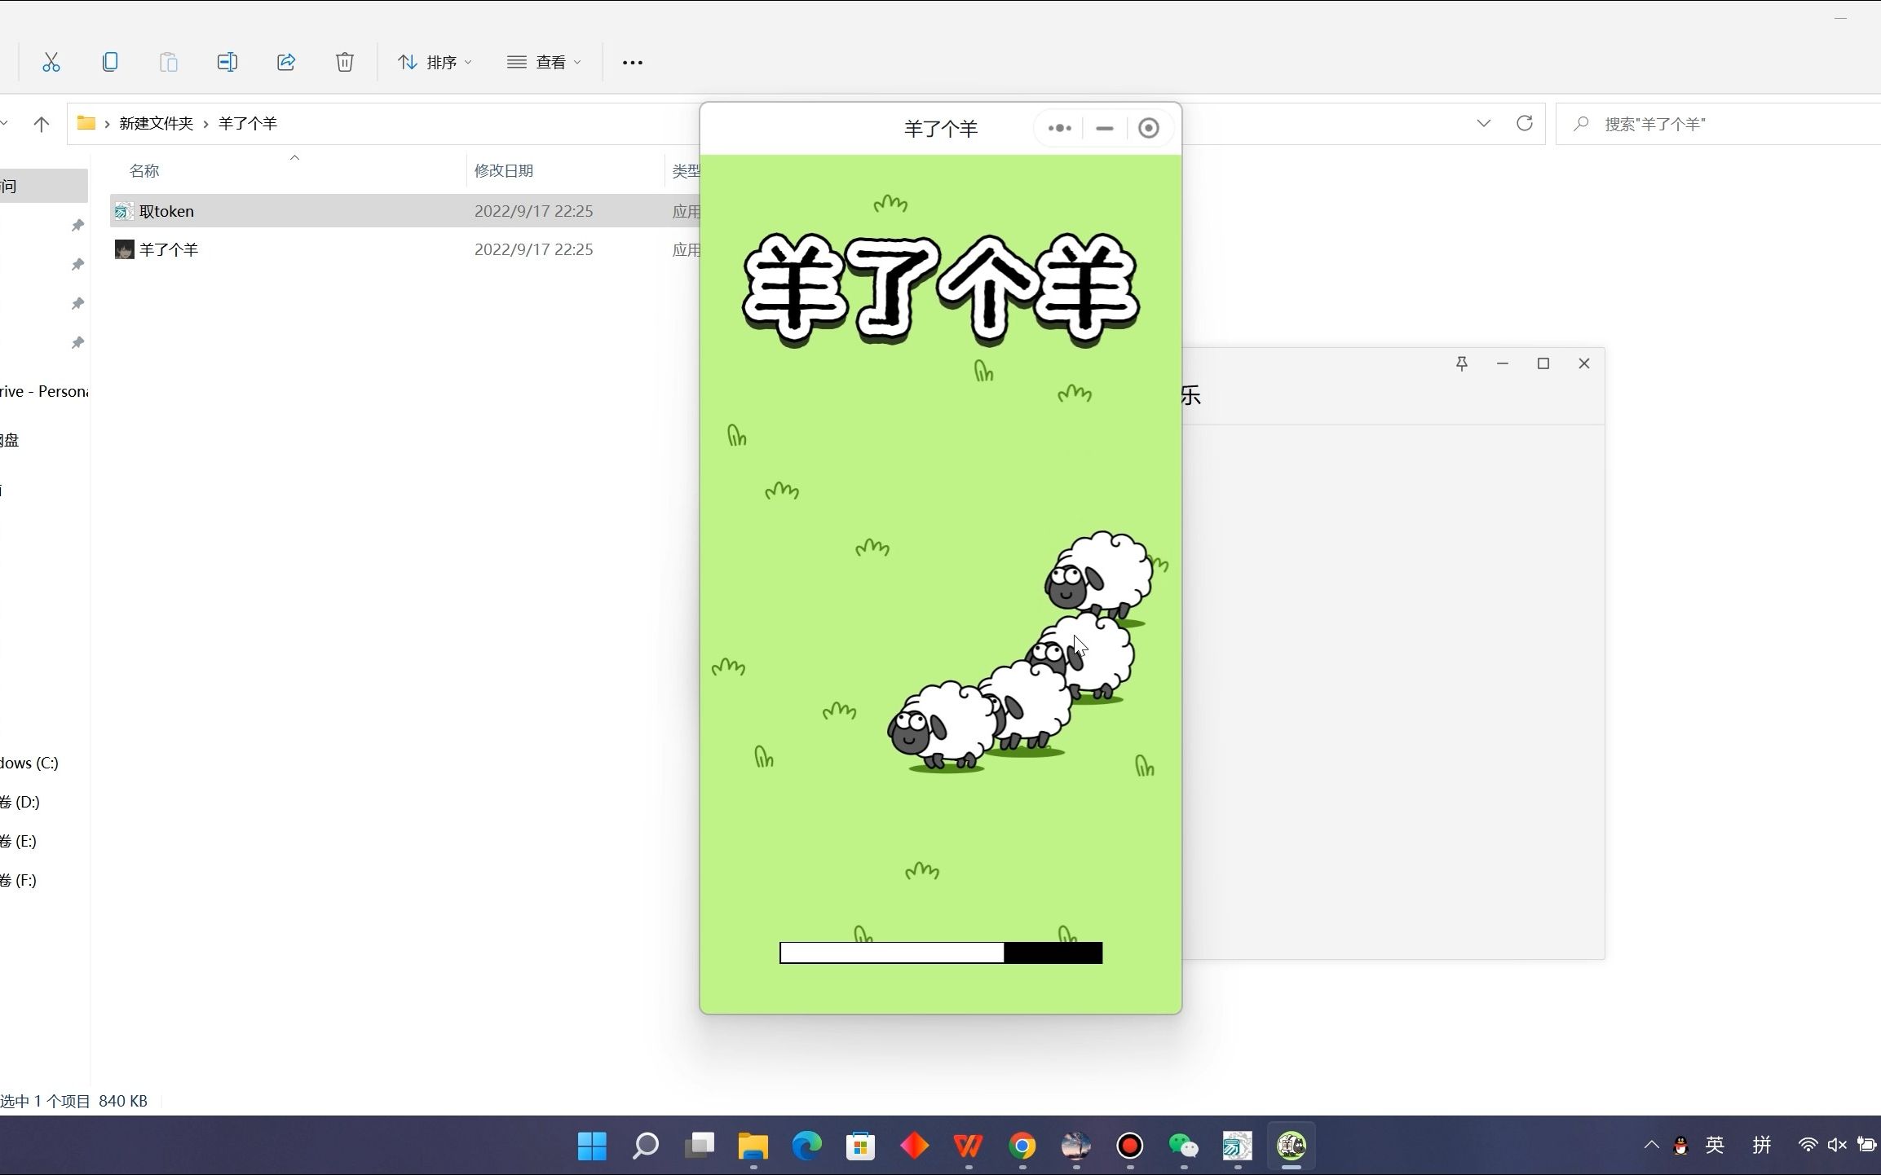Image resolution: width=1881 pixels, height=1175 pixels.
Task: Click the muted volume tray icon
Action: tap(1837, 1145)
